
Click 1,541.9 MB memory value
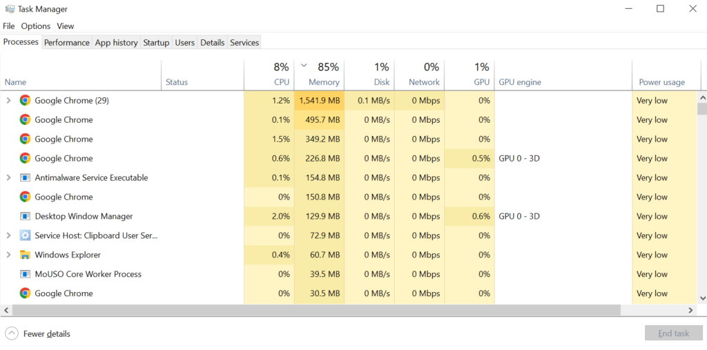click(319, 101)
